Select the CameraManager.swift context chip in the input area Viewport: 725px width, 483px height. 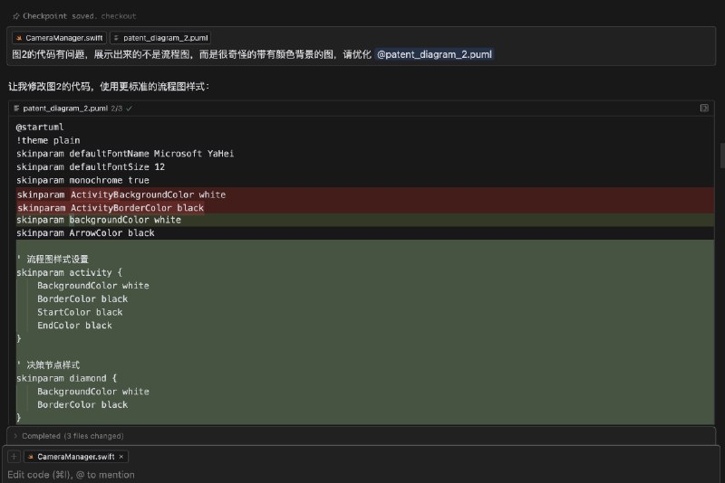(x=76, y=457)
